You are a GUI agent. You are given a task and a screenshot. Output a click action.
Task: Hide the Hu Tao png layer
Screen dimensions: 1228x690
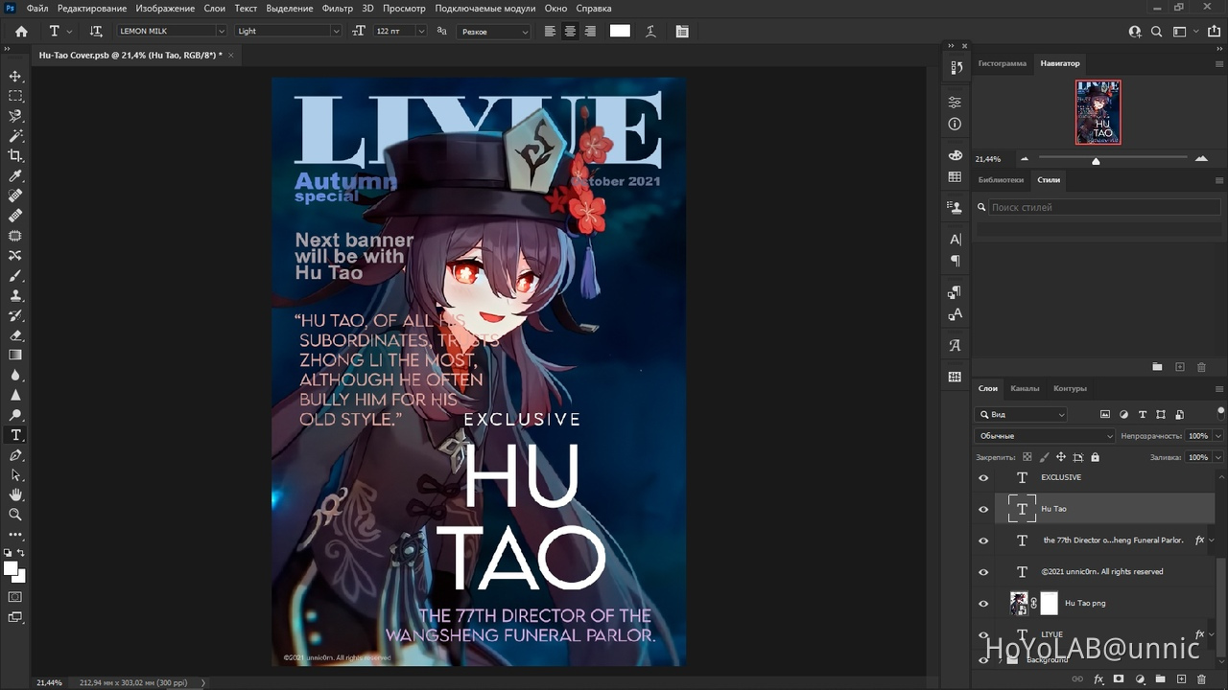click(x=983, y=604)
